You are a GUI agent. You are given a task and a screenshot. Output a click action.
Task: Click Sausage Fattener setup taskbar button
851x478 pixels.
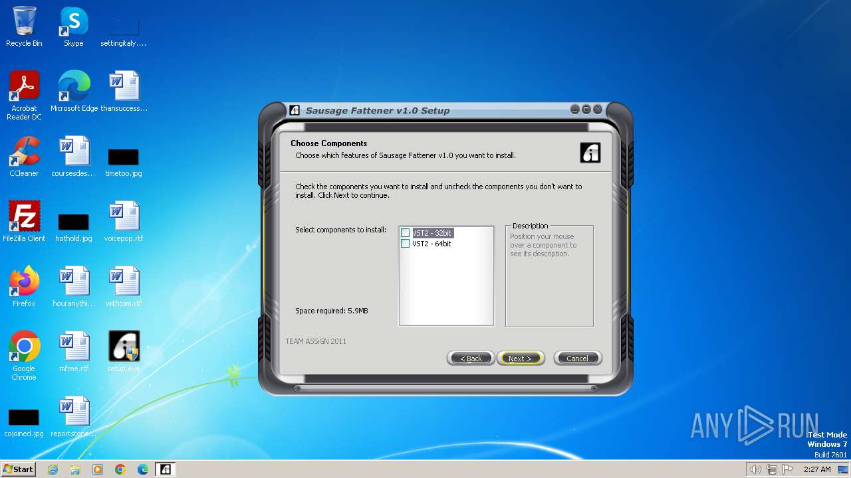pos(166,469)
